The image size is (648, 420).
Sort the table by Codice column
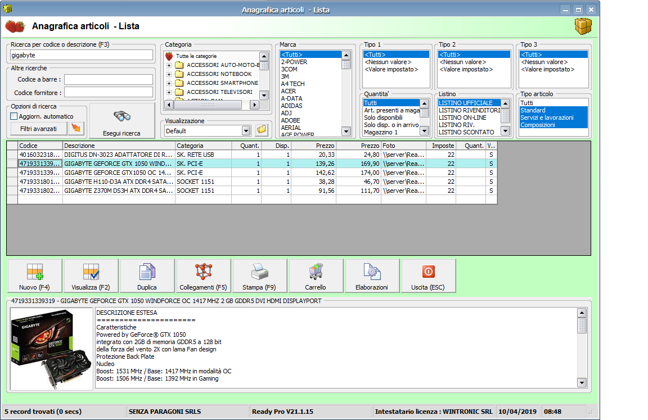40,146
